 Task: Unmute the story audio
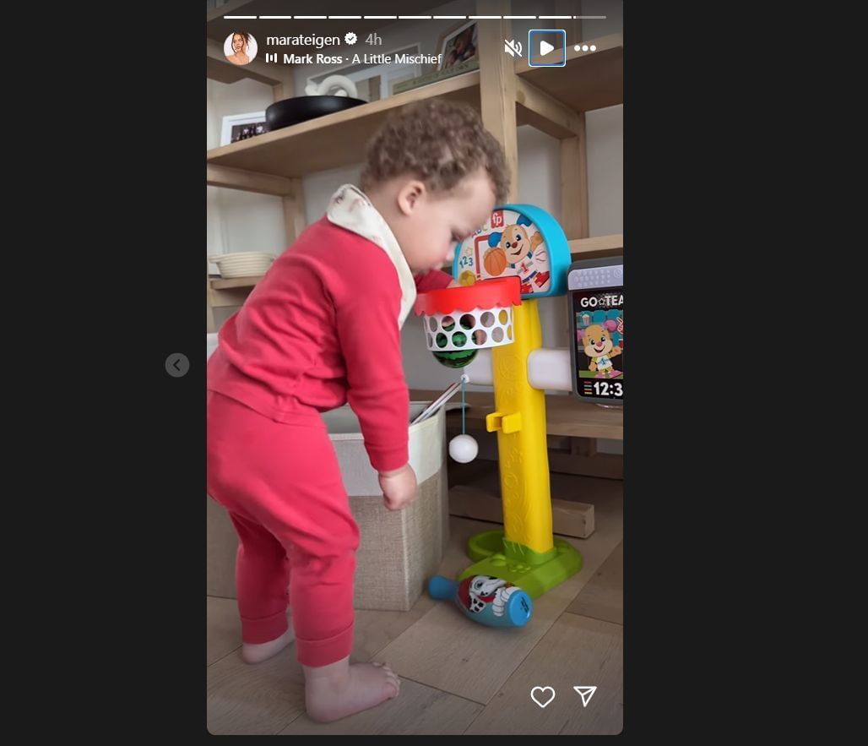(513, 48)
